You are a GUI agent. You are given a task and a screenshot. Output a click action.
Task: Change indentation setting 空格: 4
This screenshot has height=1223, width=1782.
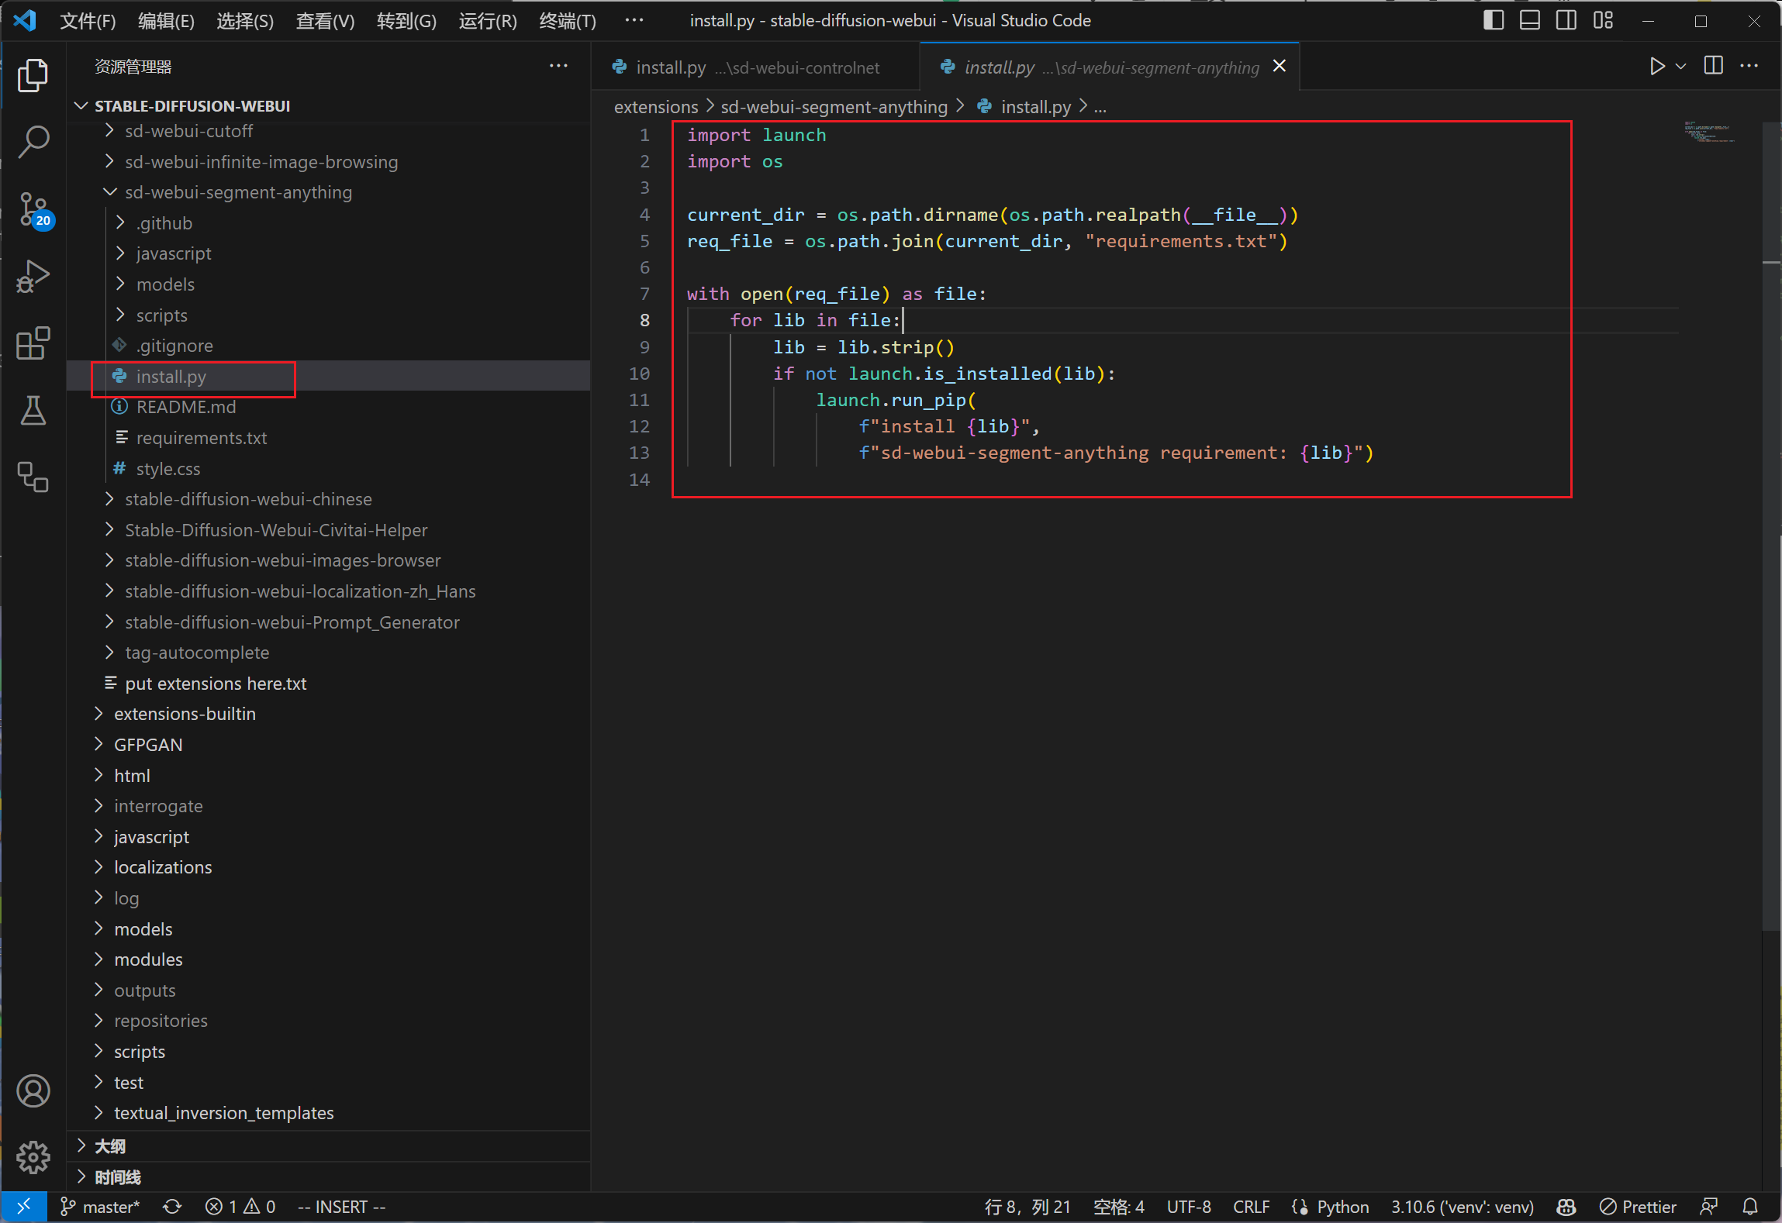pos(1118,1207)
